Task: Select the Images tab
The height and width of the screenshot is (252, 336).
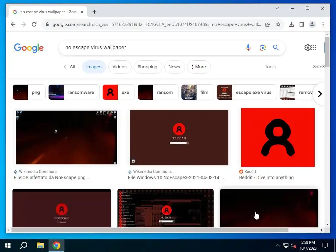Action: (94, 67)
